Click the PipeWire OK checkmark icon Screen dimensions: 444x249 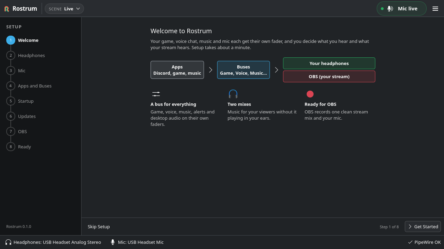click(410, 242)
